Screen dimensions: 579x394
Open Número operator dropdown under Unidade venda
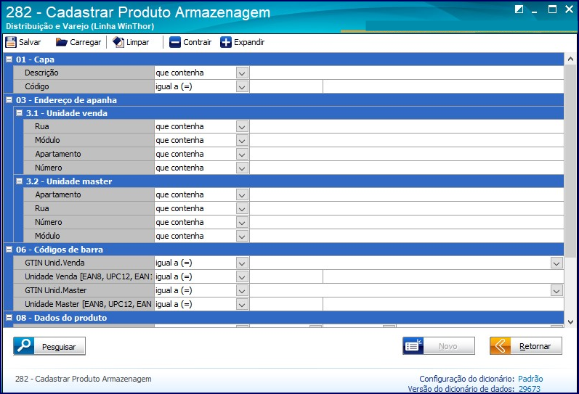coord(242,168)
